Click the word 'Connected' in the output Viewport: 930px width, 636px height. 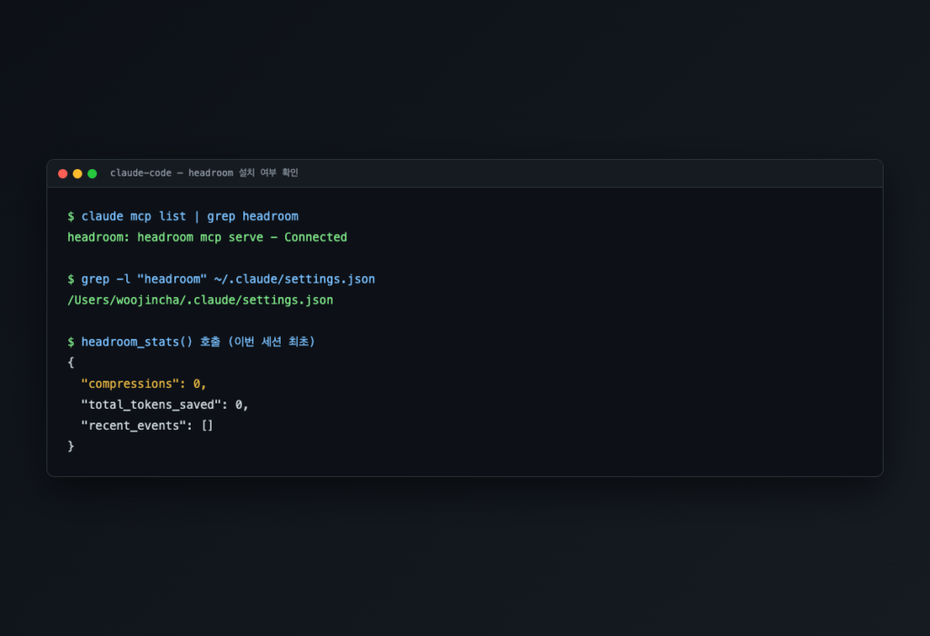click(315, 237)
